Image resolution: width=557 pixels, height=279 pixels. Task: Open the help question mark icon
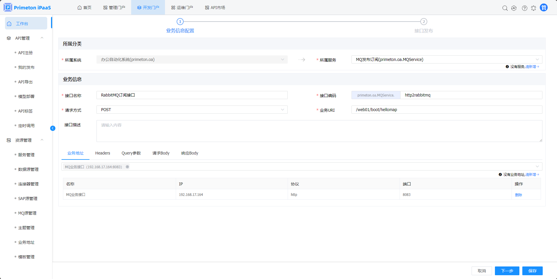click(x=524, y=8)
